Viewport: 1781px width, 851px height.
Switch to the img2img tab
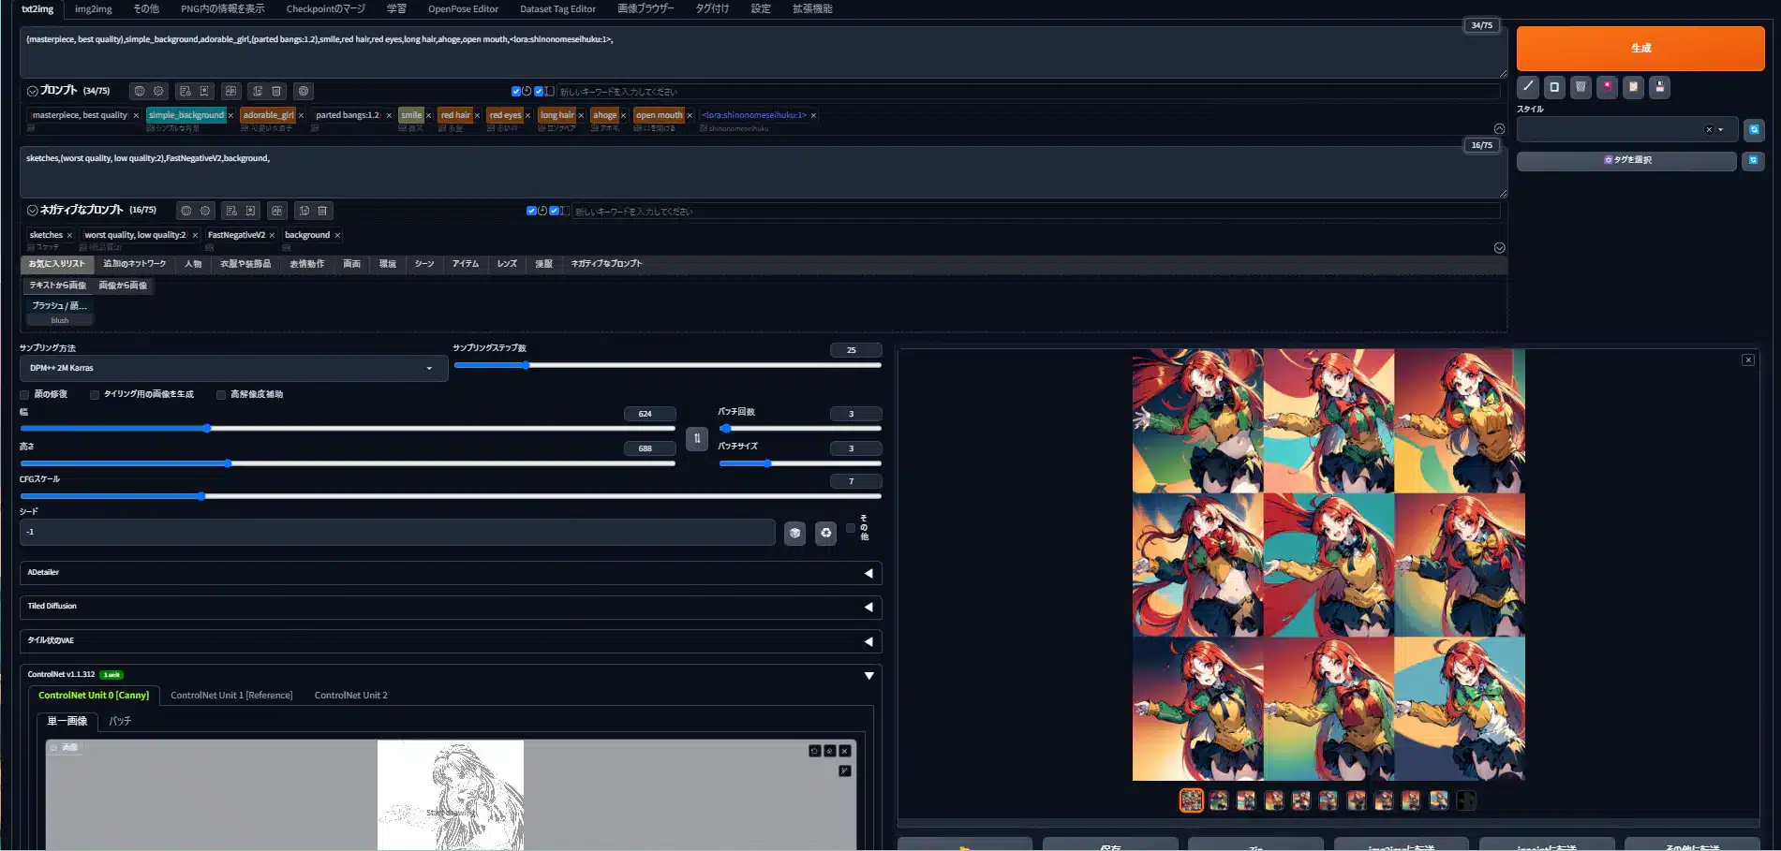tap(93, 9)
